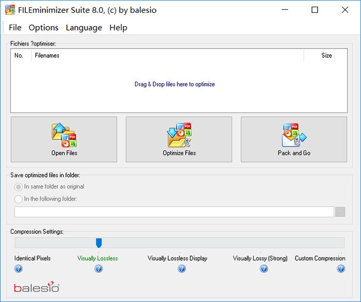Open help icon under Visually Lossless Display

pos(182,268)
